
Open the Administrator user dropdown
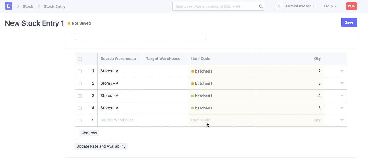[x=299, y=6]
